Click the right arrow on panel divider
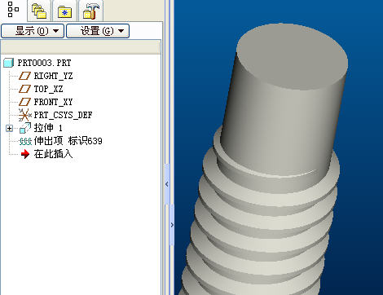383x295 pixels. click(x=172, y=225)
